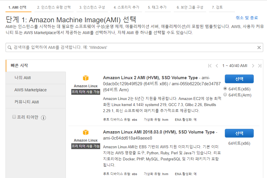Click the Amazon Linux 2018.03.0 box icon
The height and width of the screenshot is (178, 267).
coord(86,132)
